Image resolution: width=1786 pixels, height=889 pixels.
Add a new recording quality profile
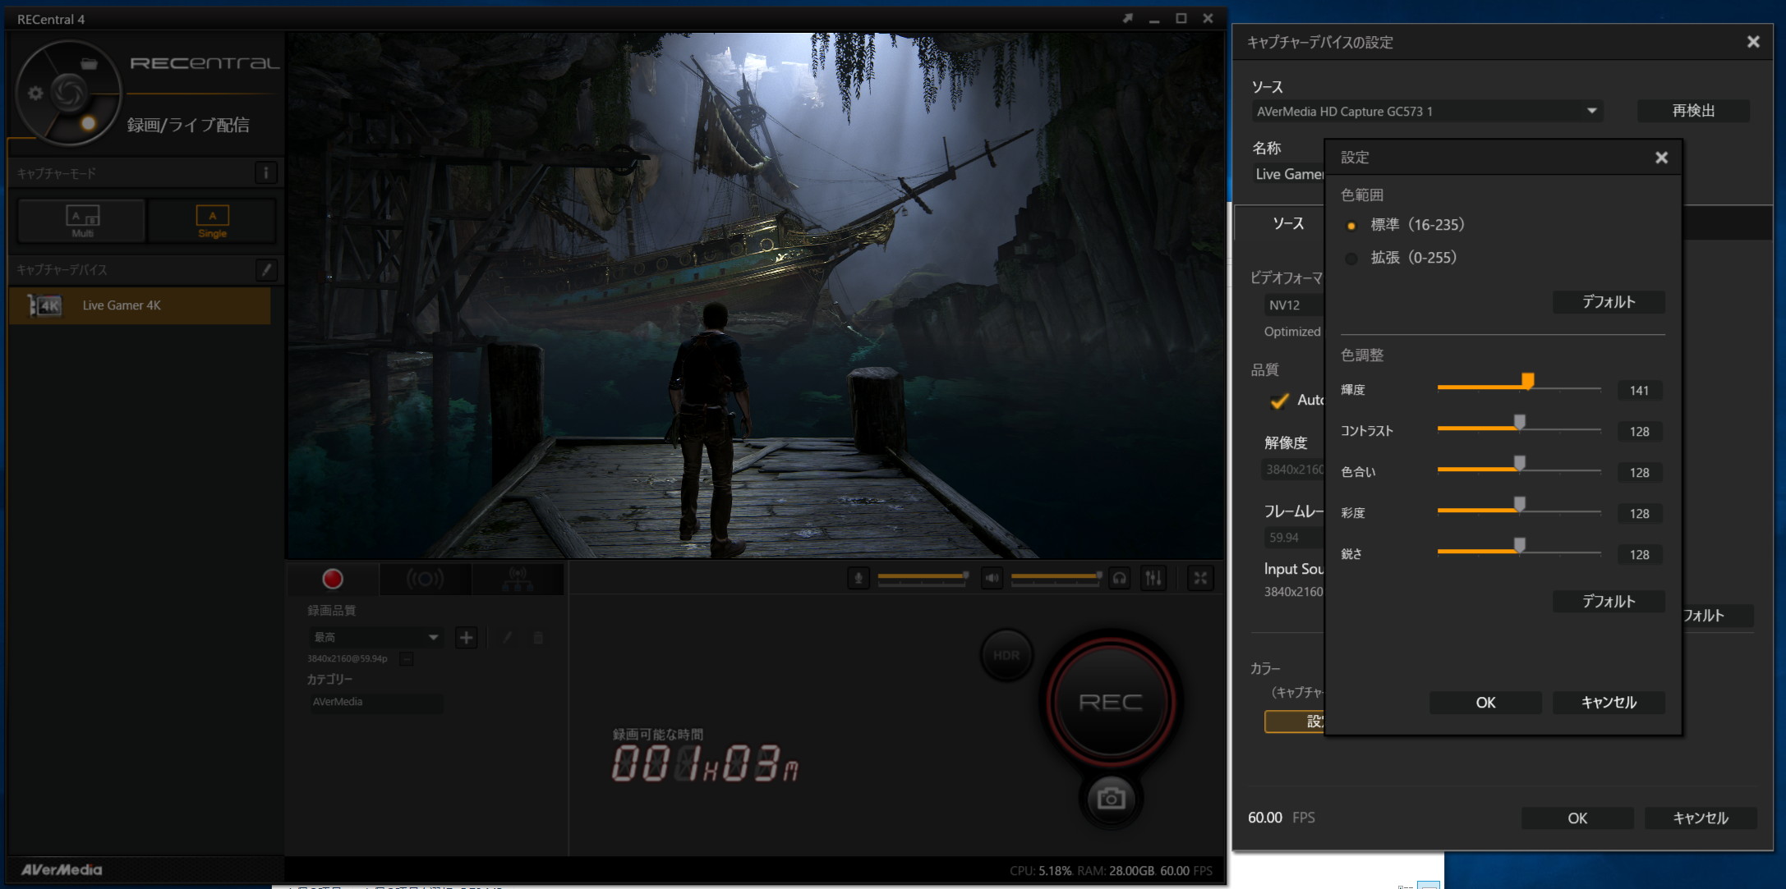pos(466,637)
